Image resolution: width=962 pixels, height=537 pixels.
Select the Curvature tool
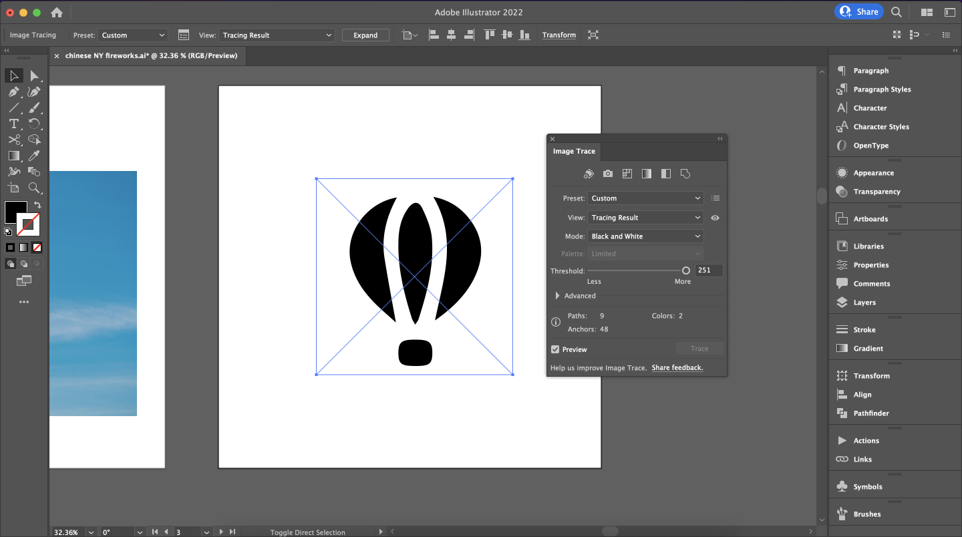tap(35, 92)
